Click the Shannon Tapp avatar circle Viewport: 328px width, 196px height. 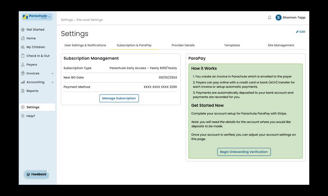click(278, 18)
